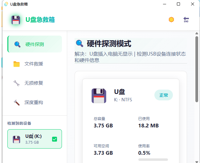Switch to 文件救援 mode
The width and height of the screenshot is (200, 163).
[x=35, y=64]
